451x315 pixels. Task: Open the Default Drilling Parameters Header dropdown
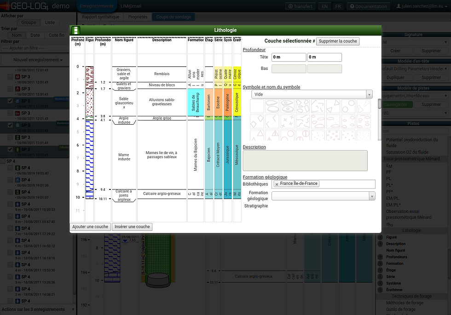click(415, 69)
